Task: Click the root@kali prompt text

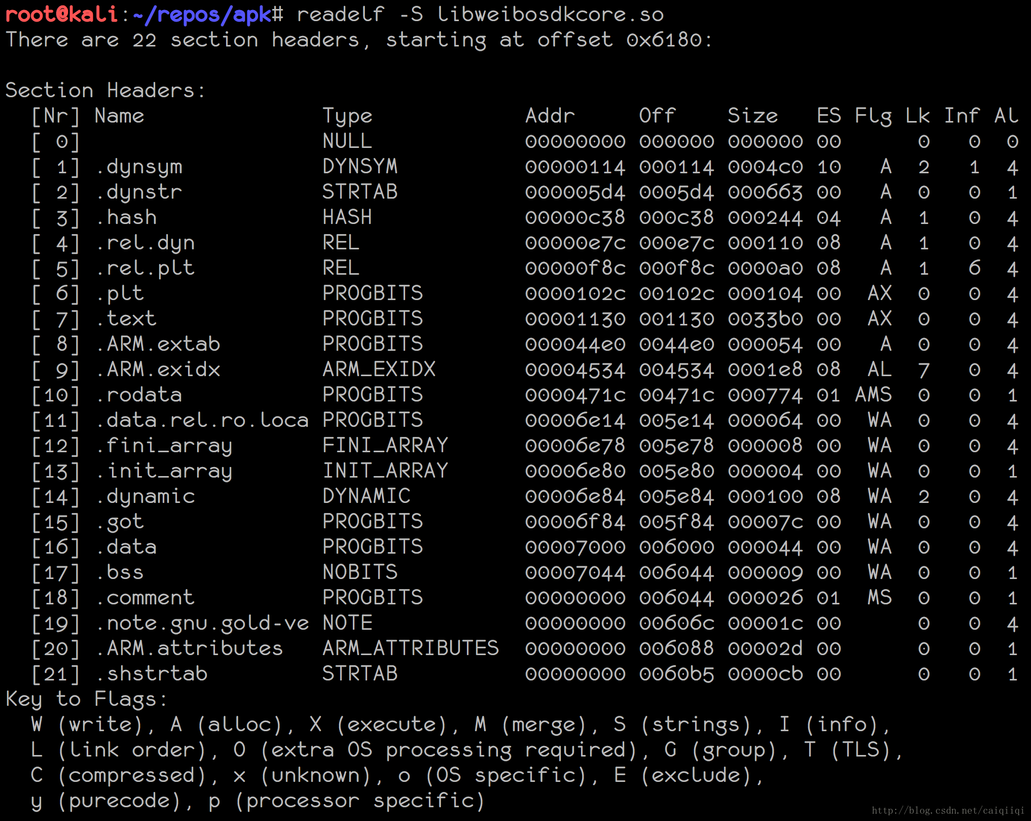Action: (x=61, y=14)
